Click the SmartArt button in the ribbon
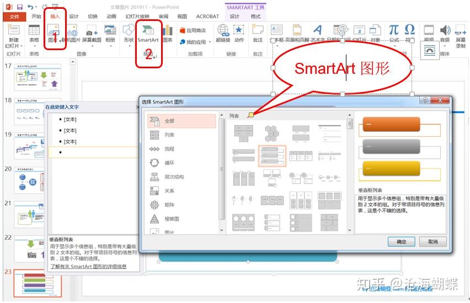The height and width of the screenshot is (303, 470). 148,34
